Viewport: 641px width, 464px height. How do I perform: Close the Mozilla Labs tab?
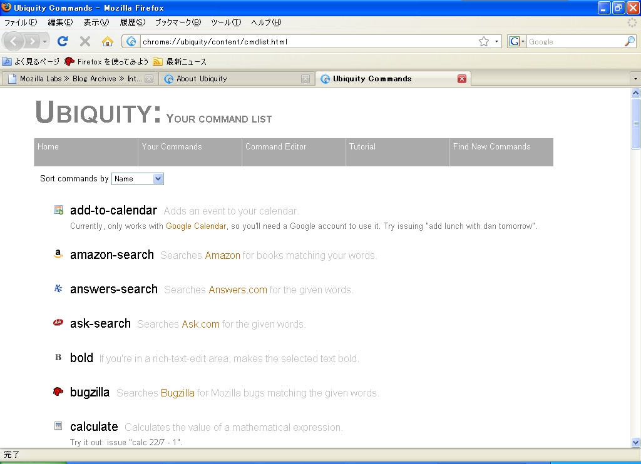pos(149,79)
